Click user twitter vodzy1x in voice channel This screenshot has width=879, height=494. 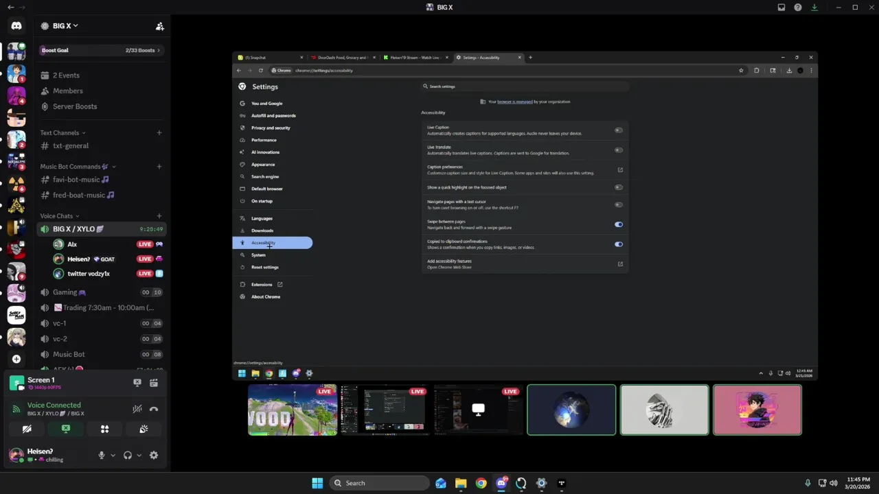coord(106,273)
